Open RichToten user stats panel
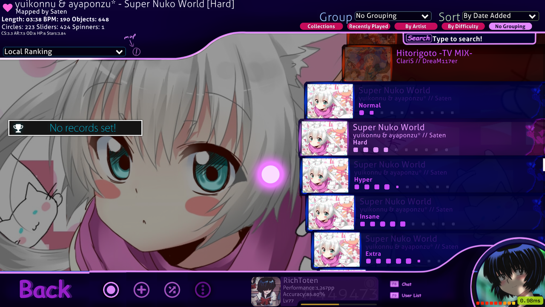 315,291
